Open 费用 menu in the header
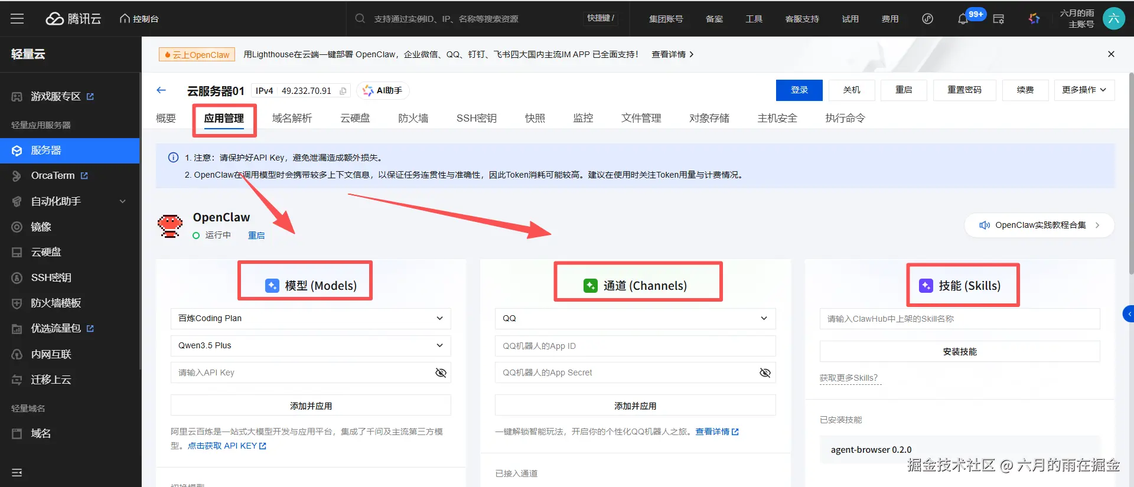The width and height of the screenshot is (1134, 487). click(x=890, y=19)
